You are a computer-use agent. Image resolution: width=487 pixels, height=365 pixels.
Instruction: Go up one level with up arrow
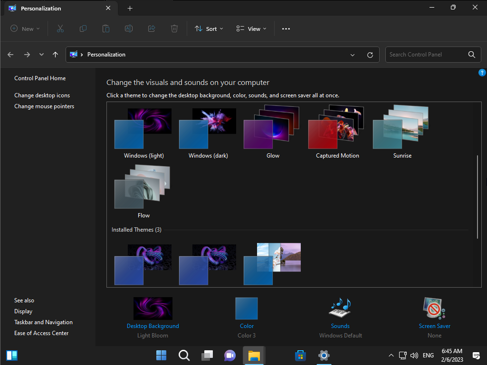tap(55, 55)
